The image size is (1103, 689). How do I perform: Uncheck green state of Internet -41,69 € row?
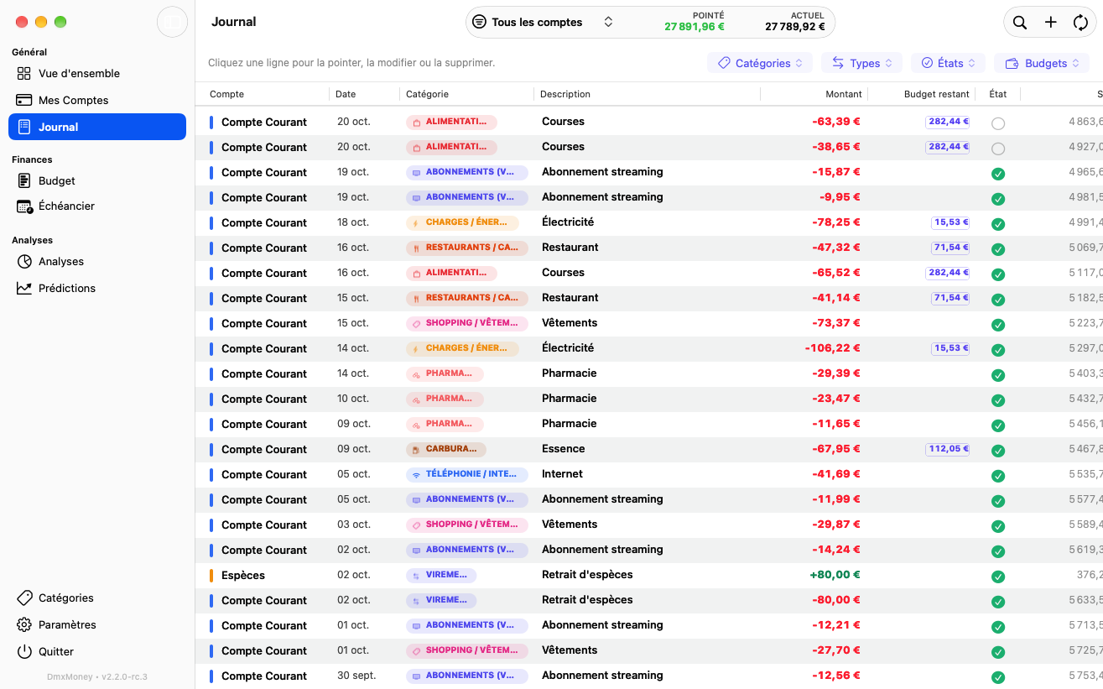click(x=998, y=476)
